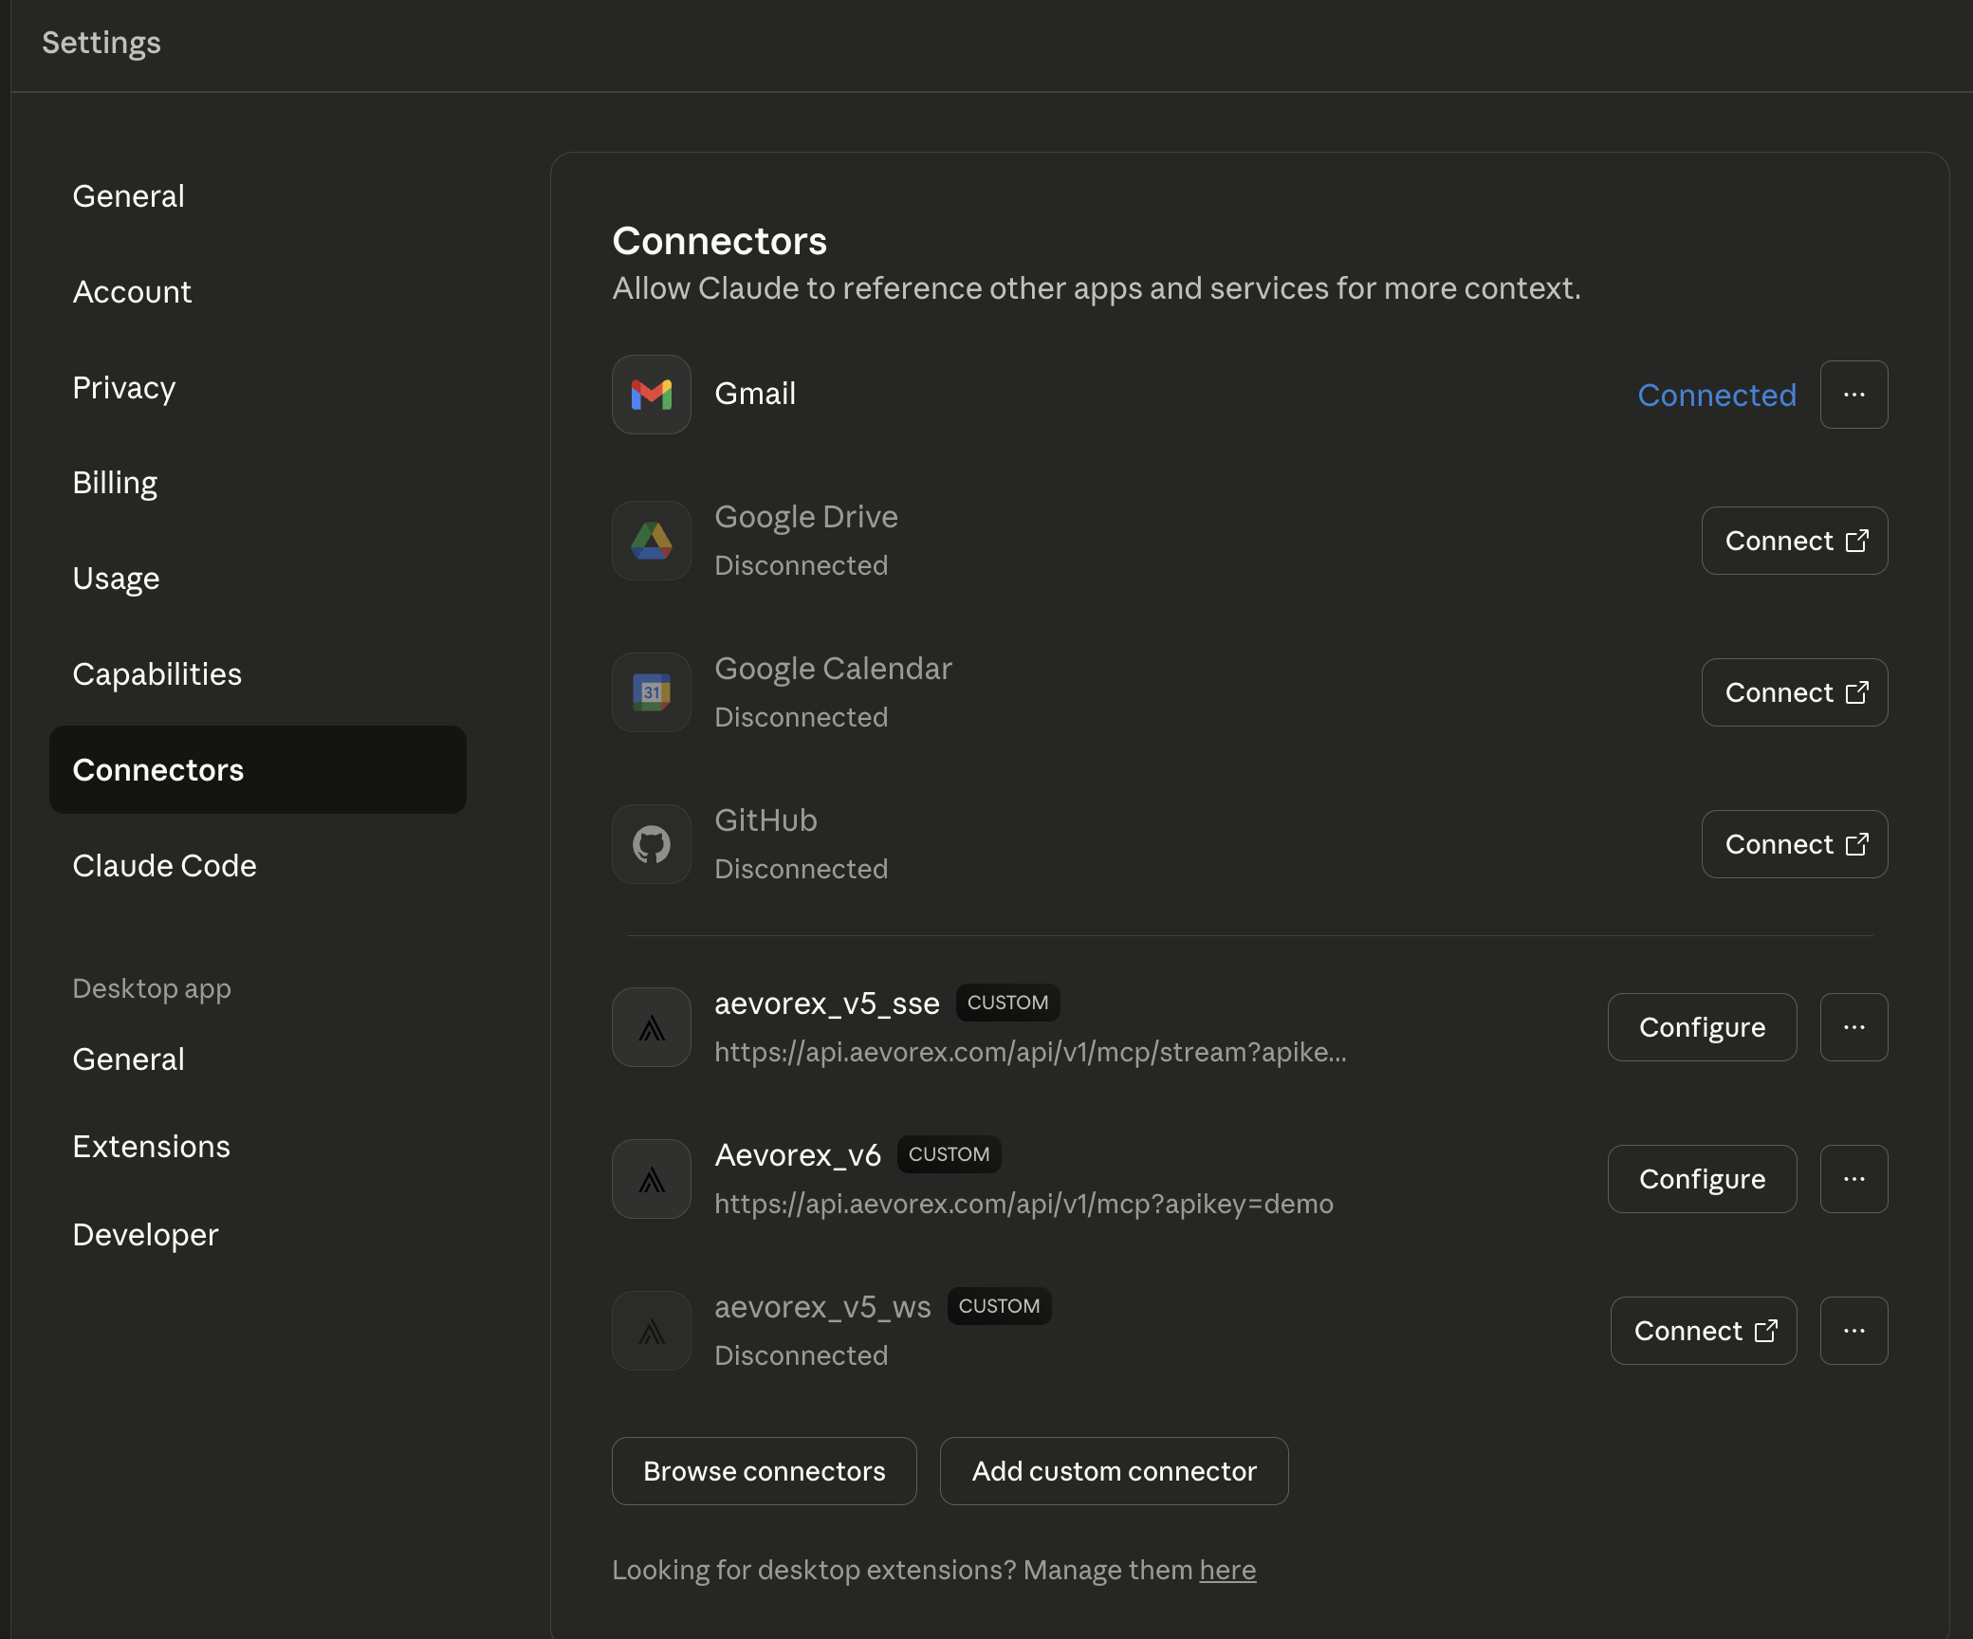Open Developer settings under Desktop app
Screen dimensions: 1973x1639
(144, 1234)
